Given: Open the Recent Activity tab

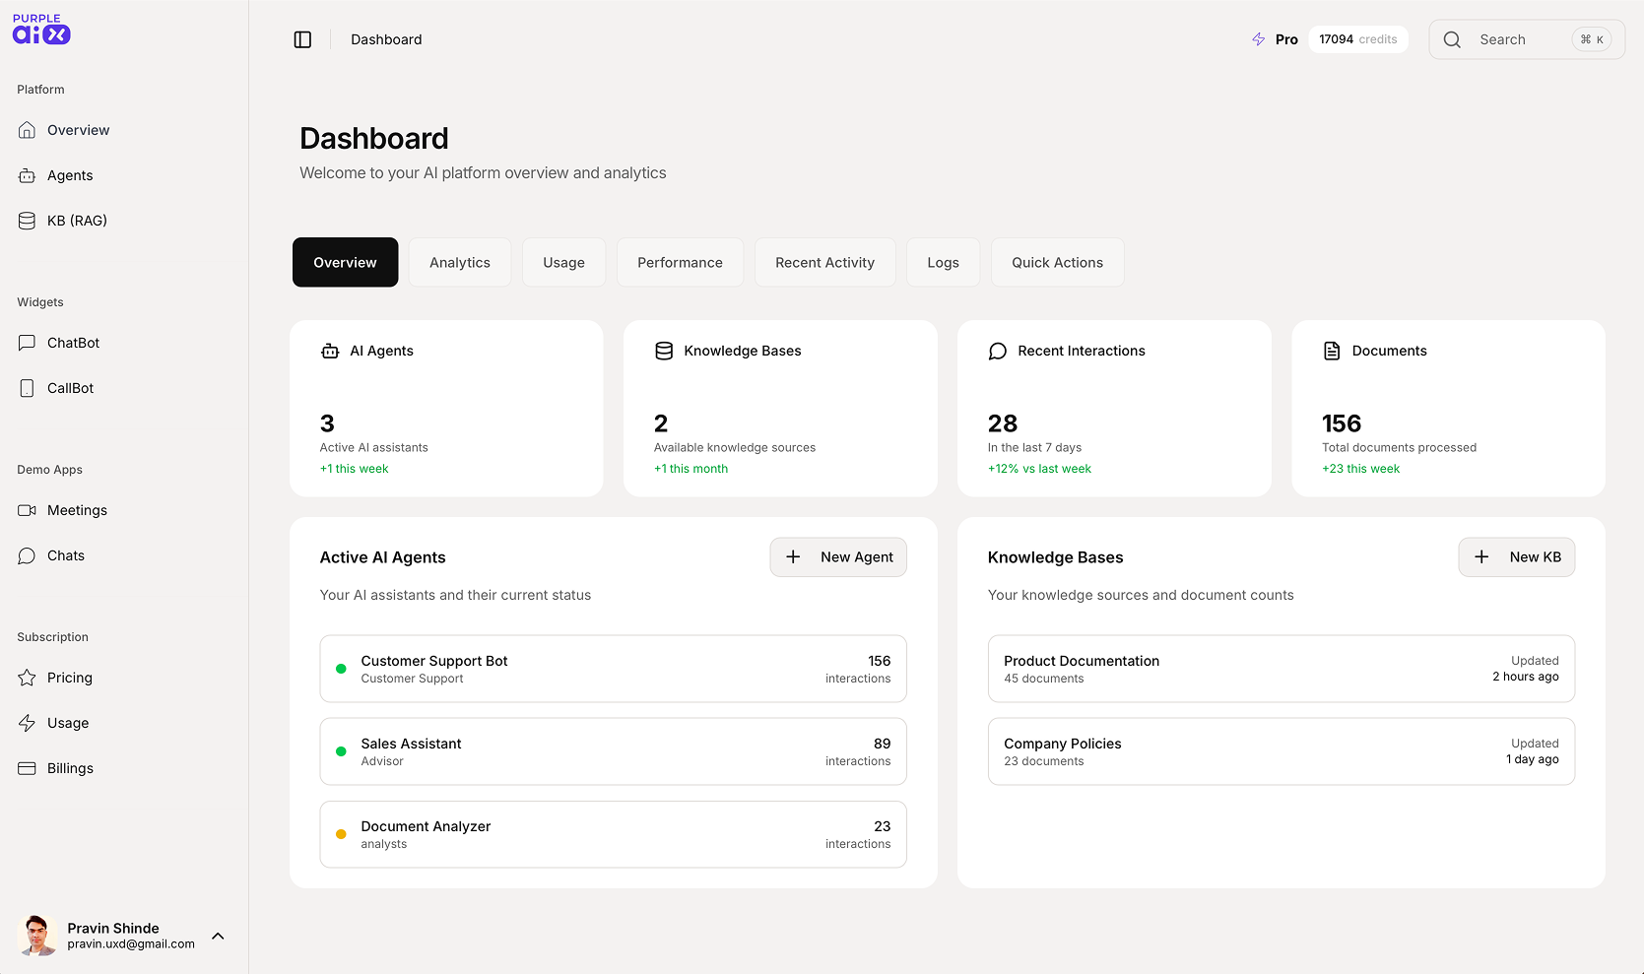Looking at the screenshot, I should (x=824, y=262).
